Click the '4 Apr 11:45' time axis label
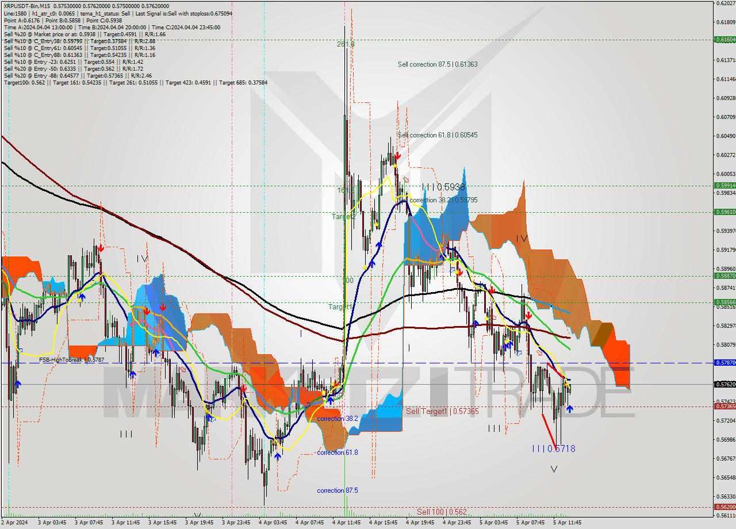736x529 pixels. (x=347, y=523)
